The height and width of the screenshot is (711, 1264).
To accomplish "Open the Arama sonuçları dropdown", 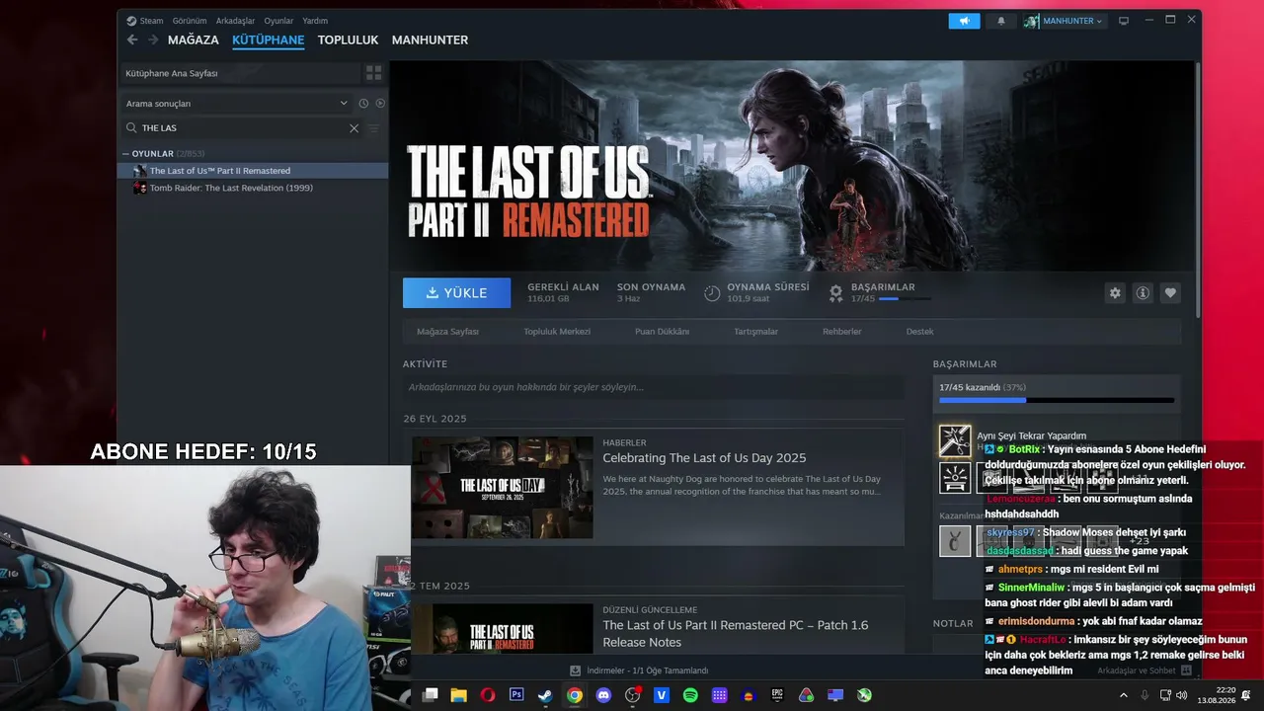I will point(236,103).
